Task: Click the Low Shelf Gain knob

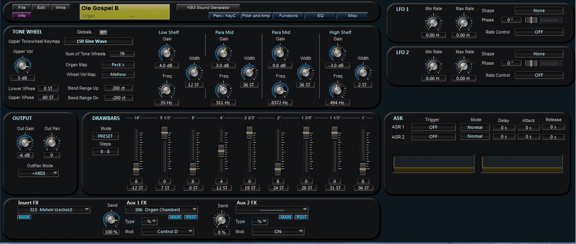Action: pos(166,53)
